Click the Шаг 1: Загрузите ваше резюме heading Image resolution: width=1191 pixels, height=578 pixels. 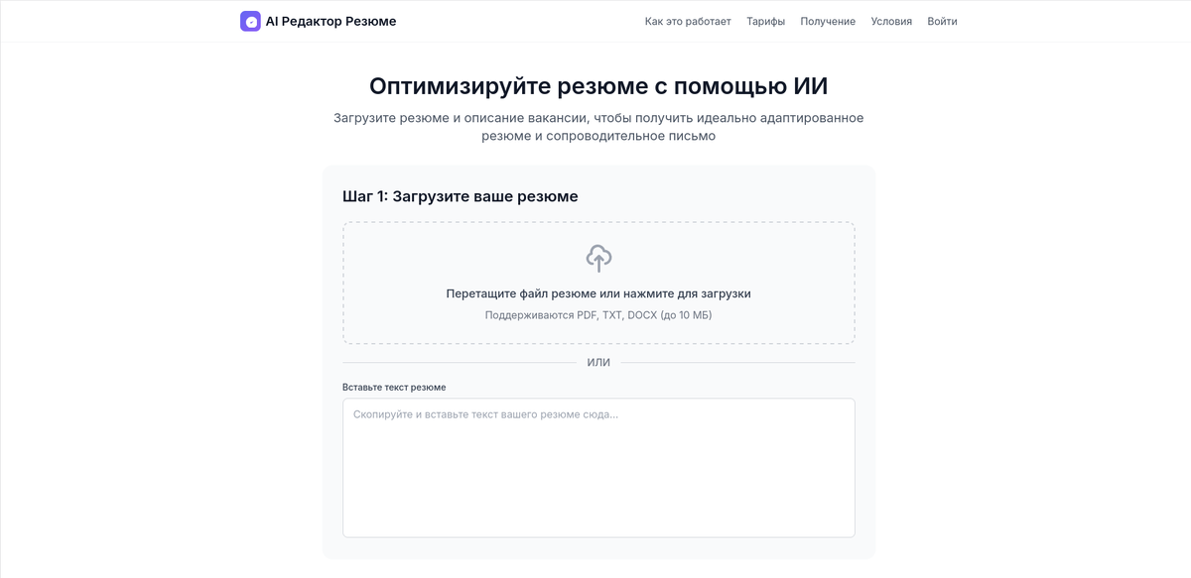pos(461,196)
